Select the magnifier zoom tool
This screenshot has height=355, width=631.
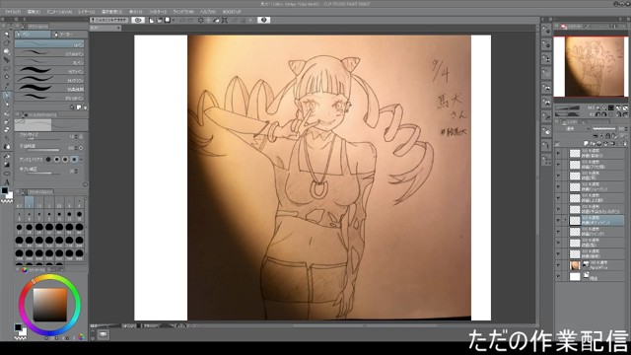(7, 35)
